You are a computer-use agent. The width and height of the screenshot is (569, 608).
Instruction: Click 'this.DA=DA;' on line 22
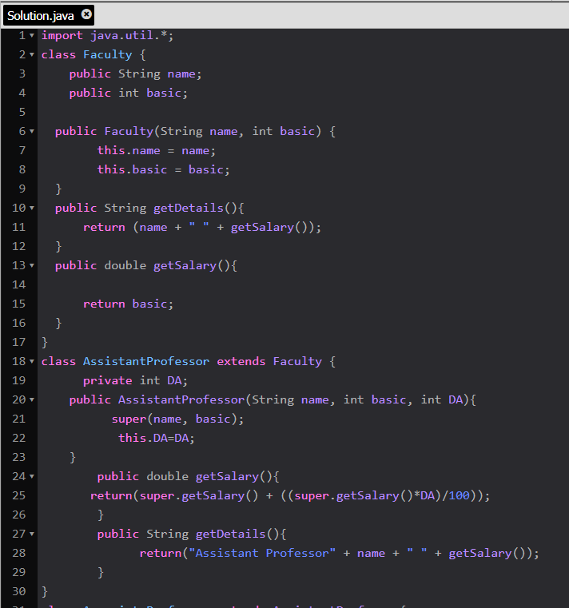[157, 438]
